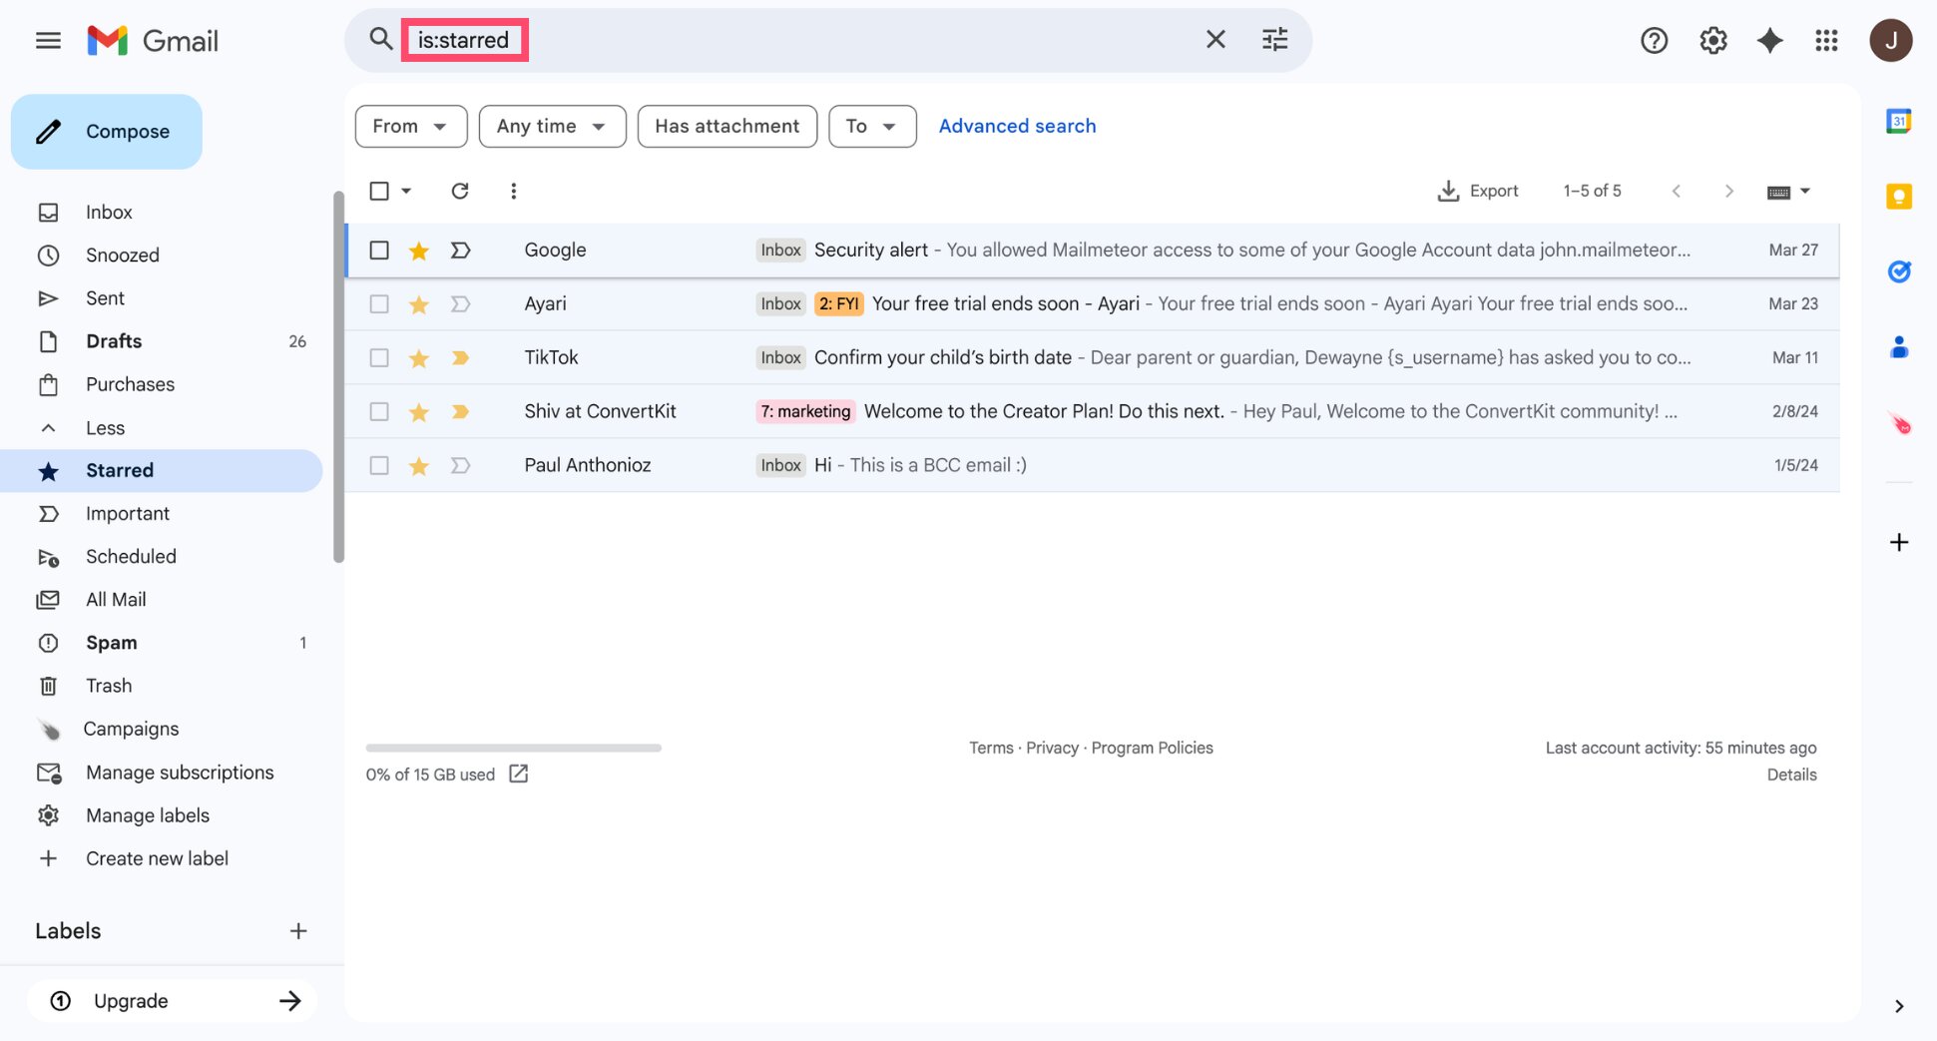Open the Google apps grid
Screen dimensions: 1937x1041
tap(1826, 41)
